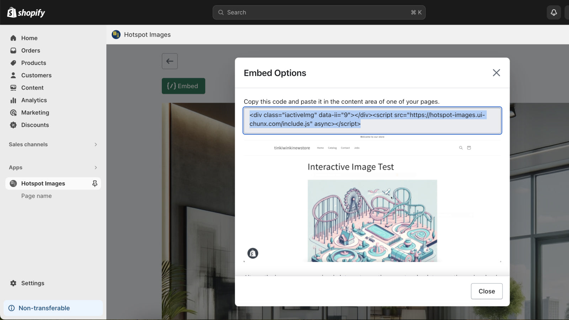Select Contact in the store preview navigation
Image resolution: width=569 pixels, height=320 pixels.
click(345, 148)
